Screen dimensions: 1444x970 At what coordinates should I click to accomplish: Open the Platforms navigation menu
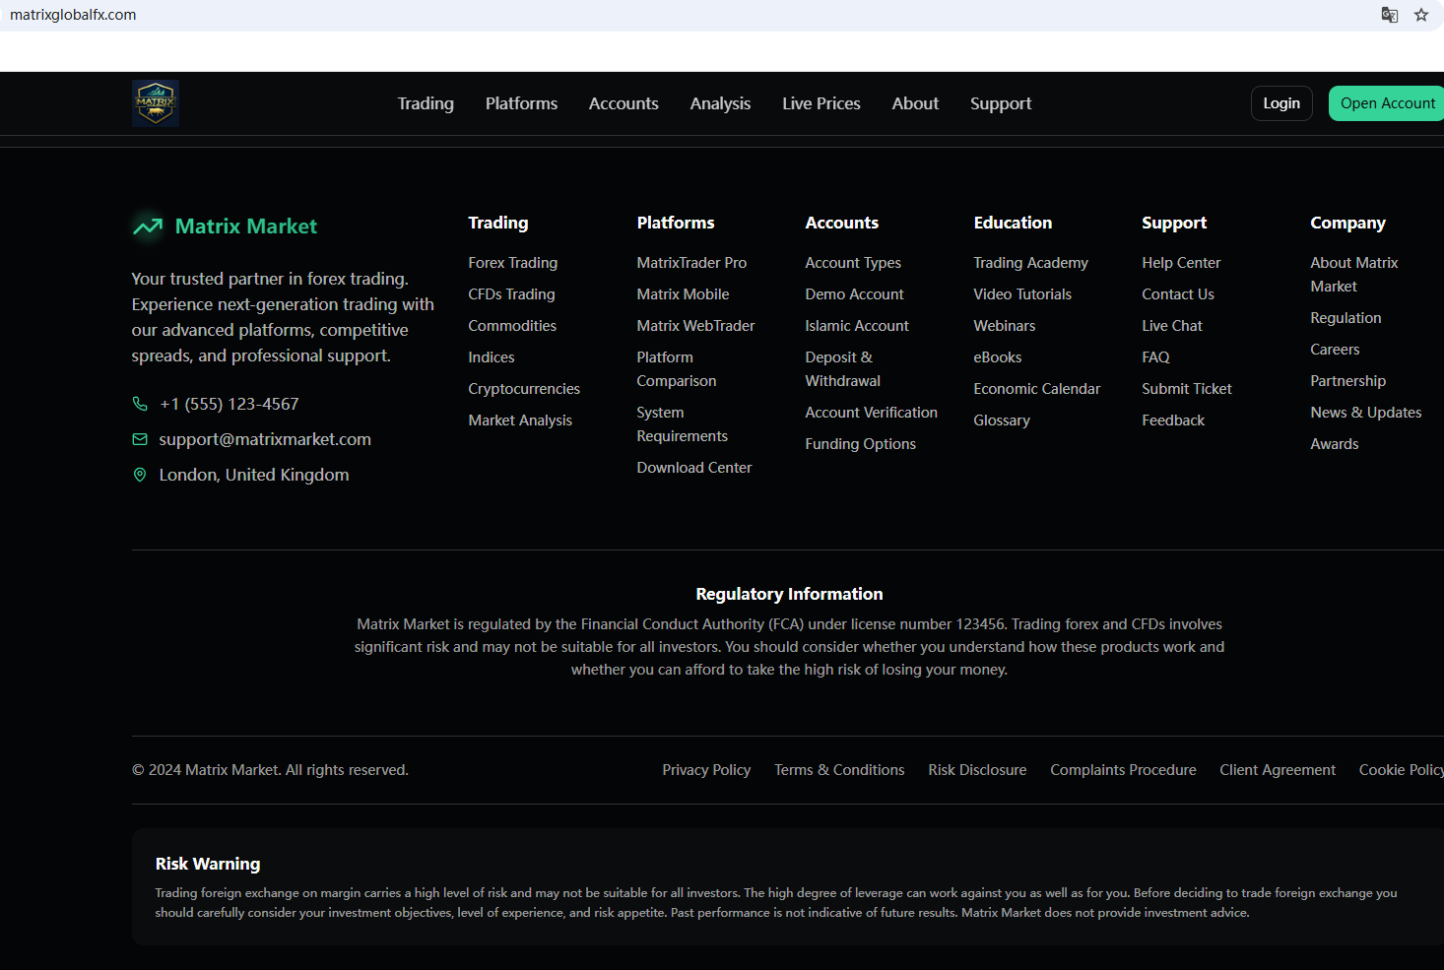click(x=521, y=103)
